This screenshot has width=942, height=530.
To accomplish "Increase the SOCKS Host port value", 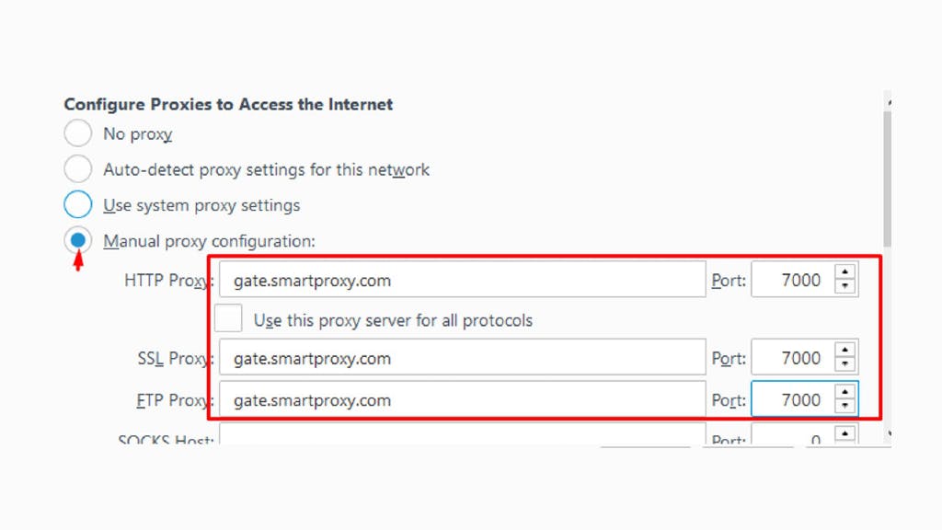I will coord(844,434).
